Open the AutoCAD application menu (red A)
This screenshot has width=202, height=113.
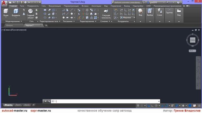pyautogui.click(x=4, y=3)
